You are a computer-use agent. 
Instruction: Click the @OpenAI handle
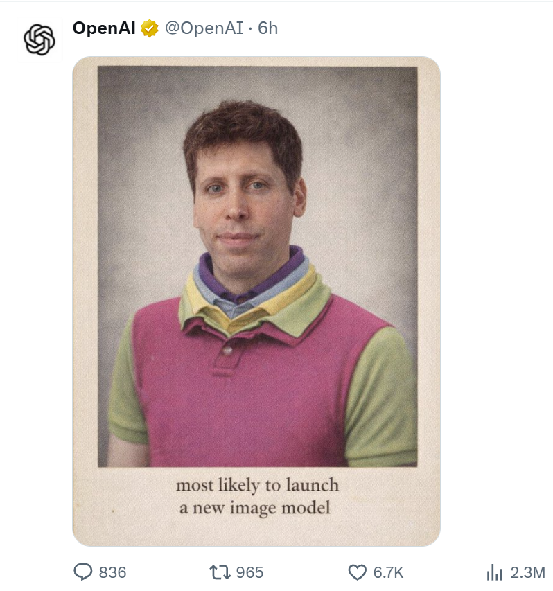[202, 28]
